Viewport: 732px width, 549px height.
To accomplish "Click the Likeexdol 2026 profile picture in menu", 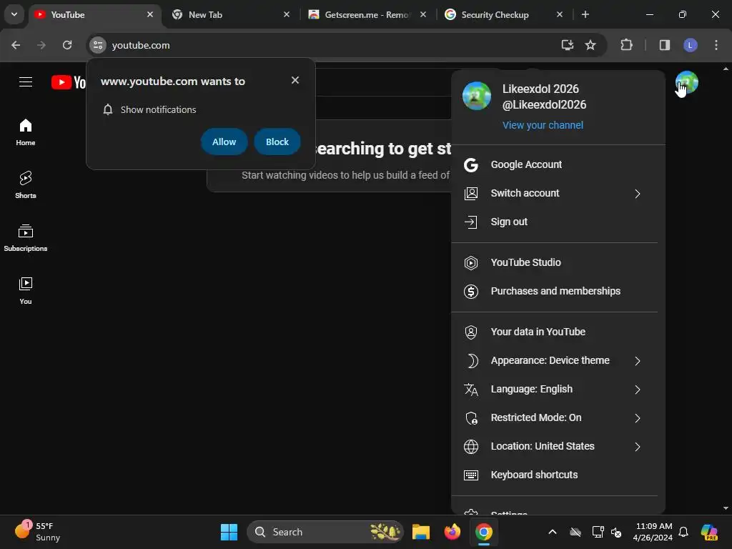I will 476,96.
